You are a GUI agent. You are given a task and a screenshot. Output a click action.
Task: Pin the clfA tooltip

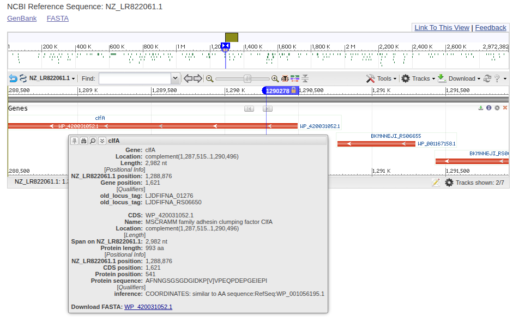pos(75,141)
